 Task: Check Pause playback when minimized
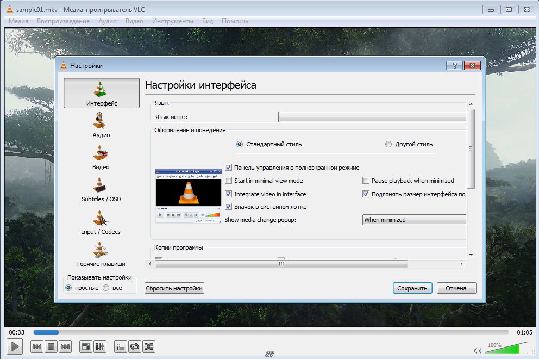pyautogui.click(x=366, y=181)
